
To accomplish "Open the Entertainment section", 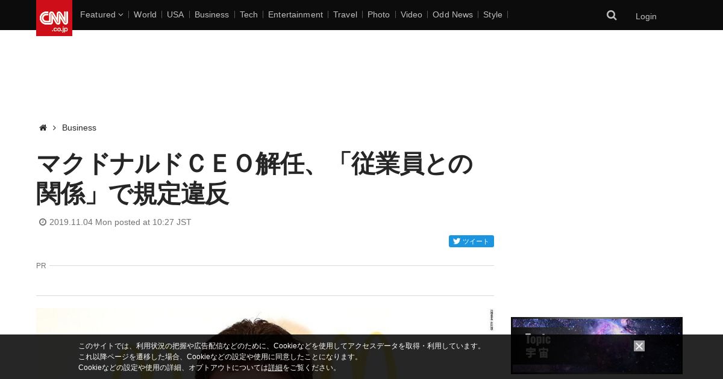I will click(295, 14).
